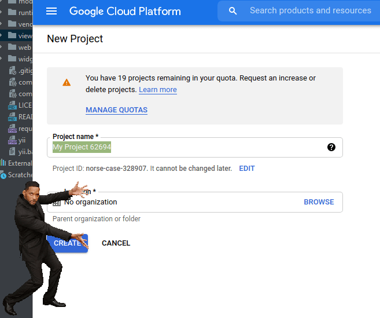
Task: Focus the Search products and resources field
Action: click(x=310, y=10)
